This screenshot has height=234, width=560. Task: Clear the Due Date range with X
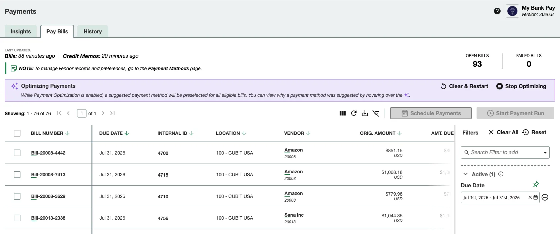(x=530, y=197)
